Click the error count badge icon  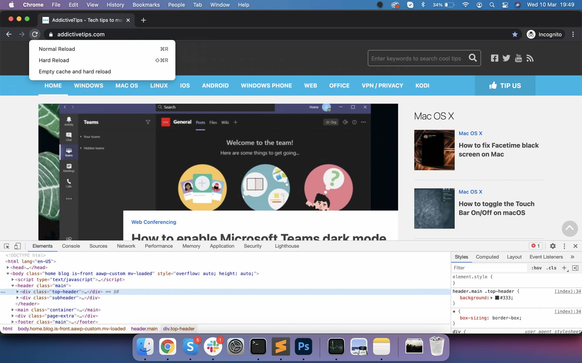point(536,246)
